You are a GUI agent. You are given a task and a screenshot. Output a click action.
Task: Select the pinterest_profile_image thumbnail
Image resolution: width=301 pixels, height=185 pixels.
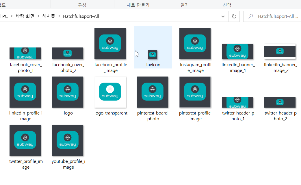click(195, 92)
